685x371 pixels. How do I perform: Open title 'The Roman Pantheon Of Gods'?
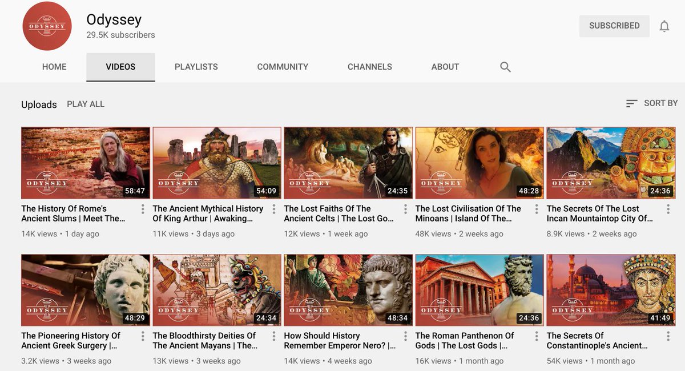(x=465, y=341)
